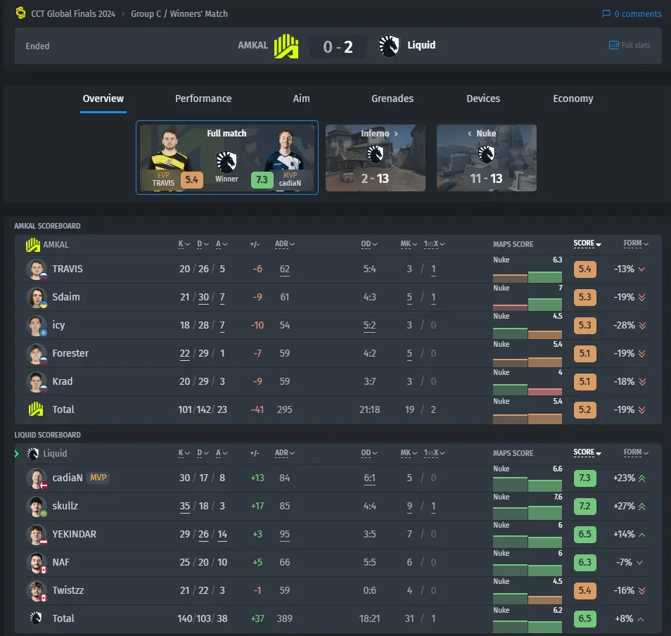The height and width of the screenshot is (636, 671).
Task: Open the comments speech bubble icon
Action: [x=606, y=14]
